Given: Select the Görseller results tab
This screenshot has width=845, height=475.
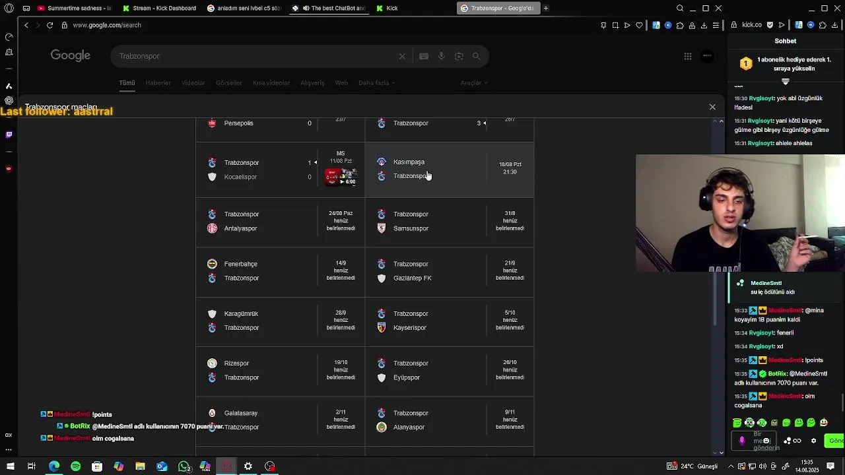Looking at the screenshot, I should (x=229, y=83).
